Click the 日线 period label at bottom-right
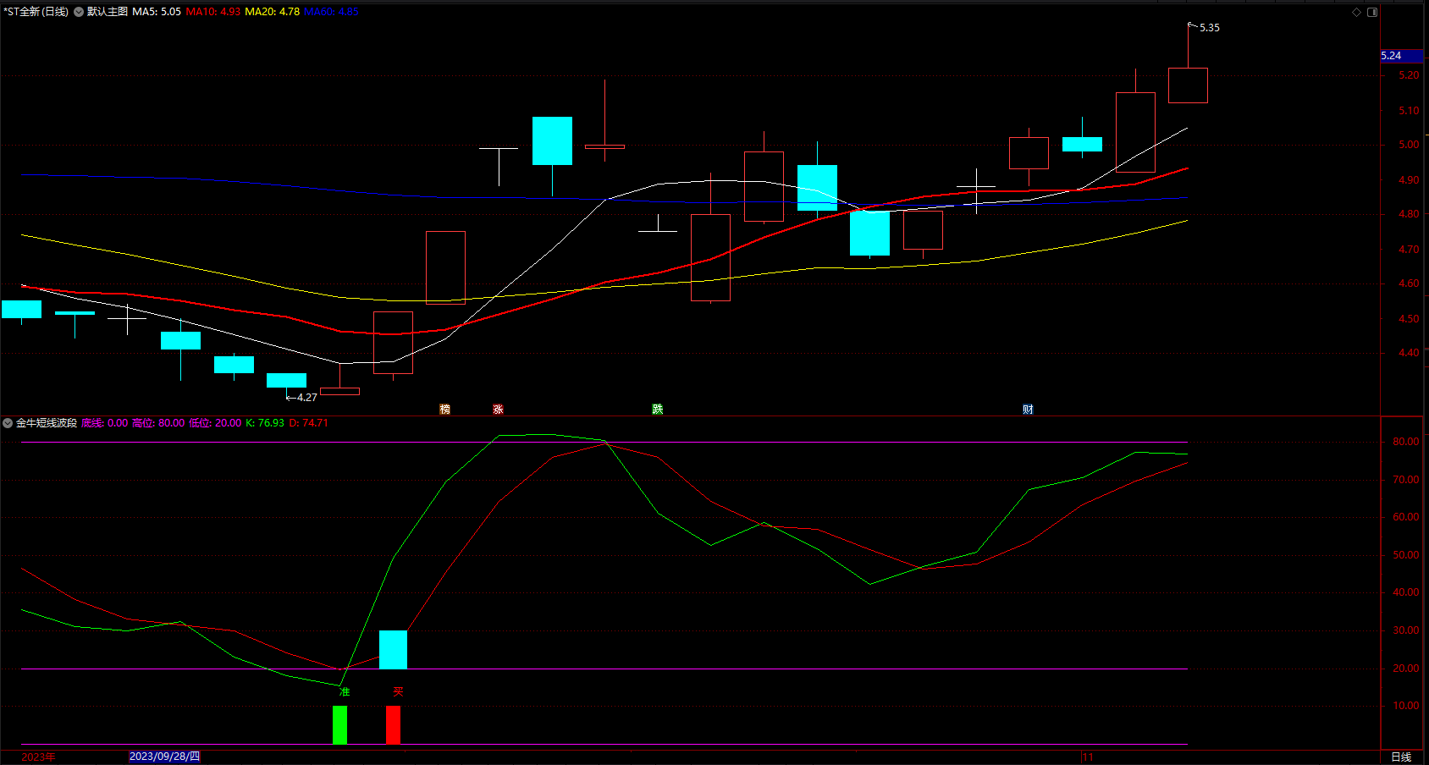Image resolution: width=1429 pixels, height=765 pixels. point(1401,757)
